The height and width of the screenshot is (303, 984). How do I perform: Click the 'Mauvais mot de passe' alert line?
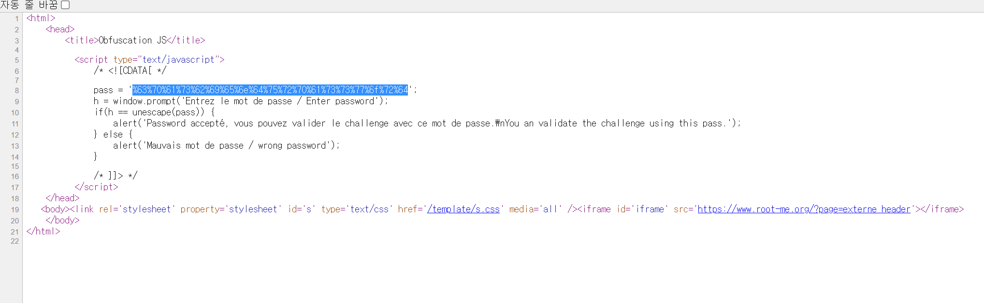226,145
